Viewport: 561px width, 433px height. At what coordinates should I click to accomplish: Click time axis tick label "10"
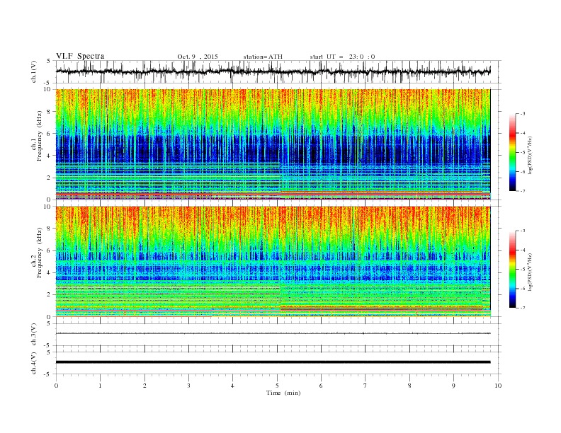pyautogui.click(x=498, y=386)
